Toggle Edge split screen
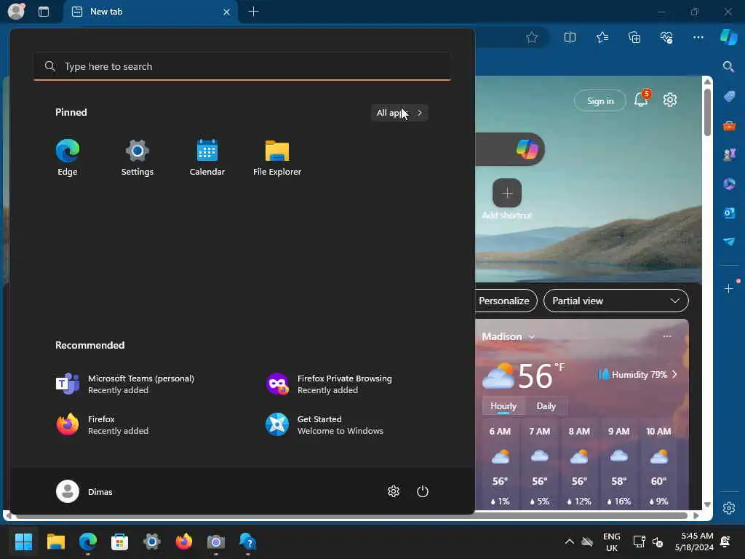 point(570,37)
